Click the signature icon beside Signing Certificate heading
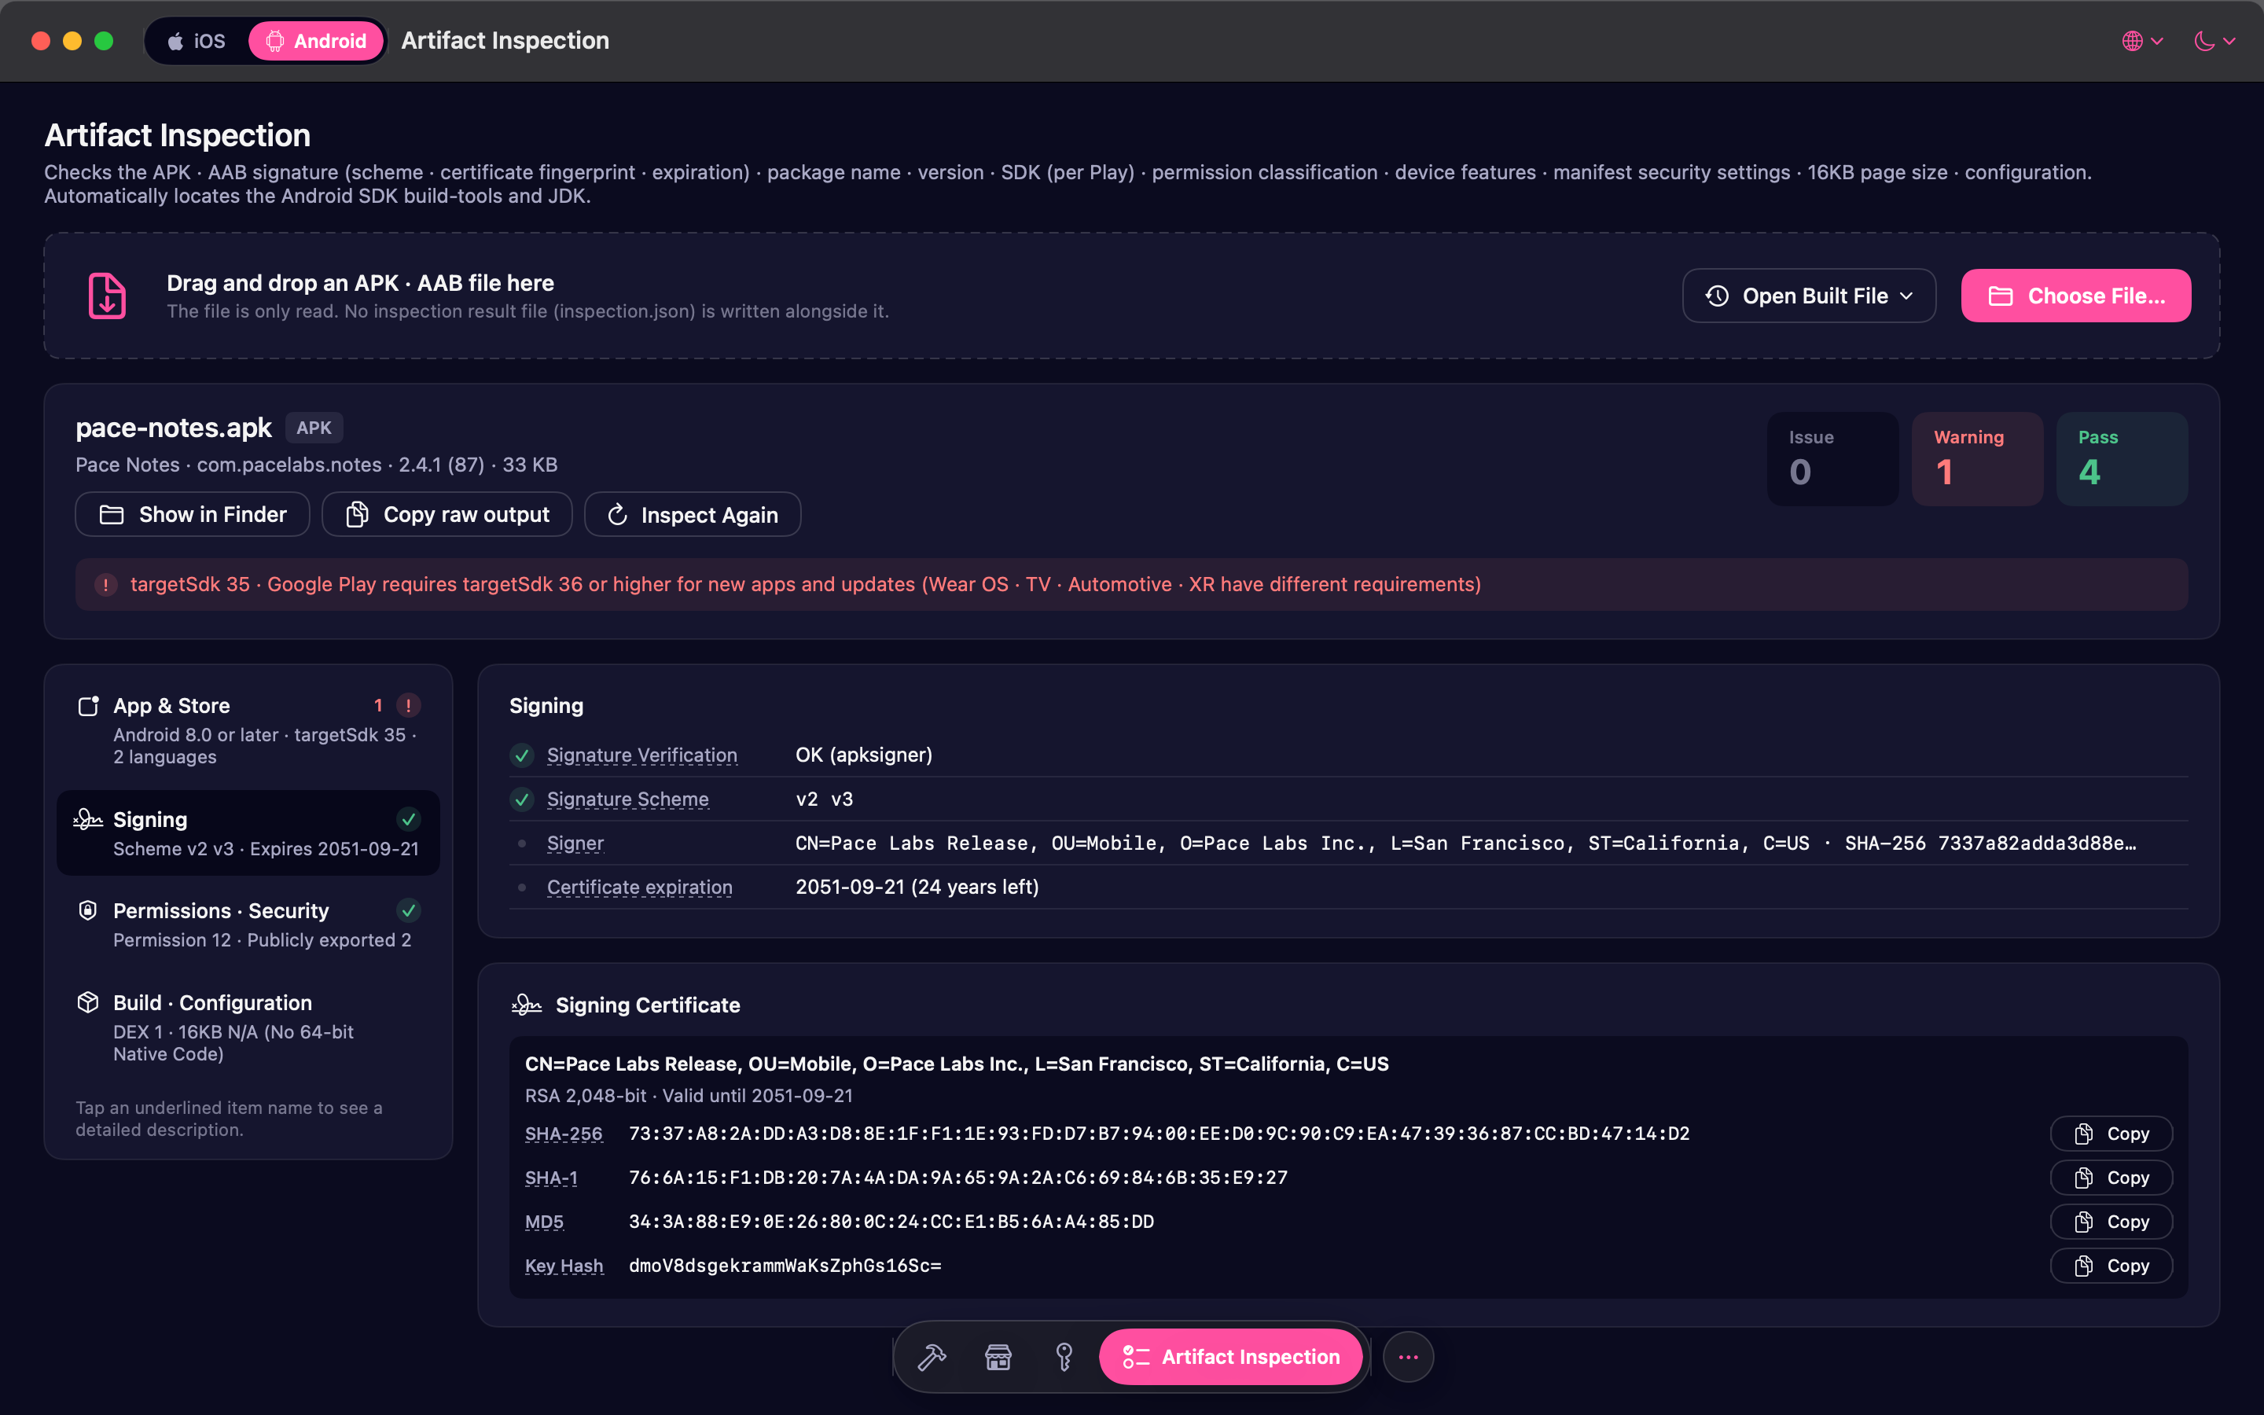2264x1415 pixels. [x=527, y=1005]
